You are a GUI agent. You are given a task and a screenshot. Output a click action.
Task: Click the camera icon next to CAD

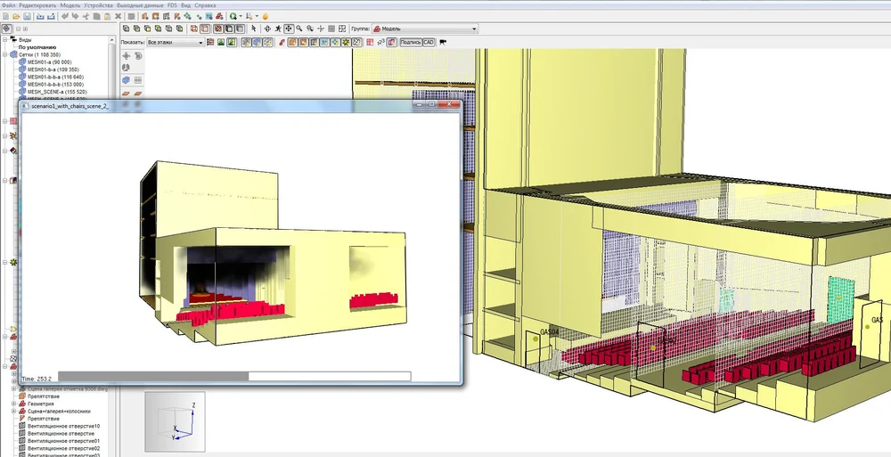click(443, 42)
